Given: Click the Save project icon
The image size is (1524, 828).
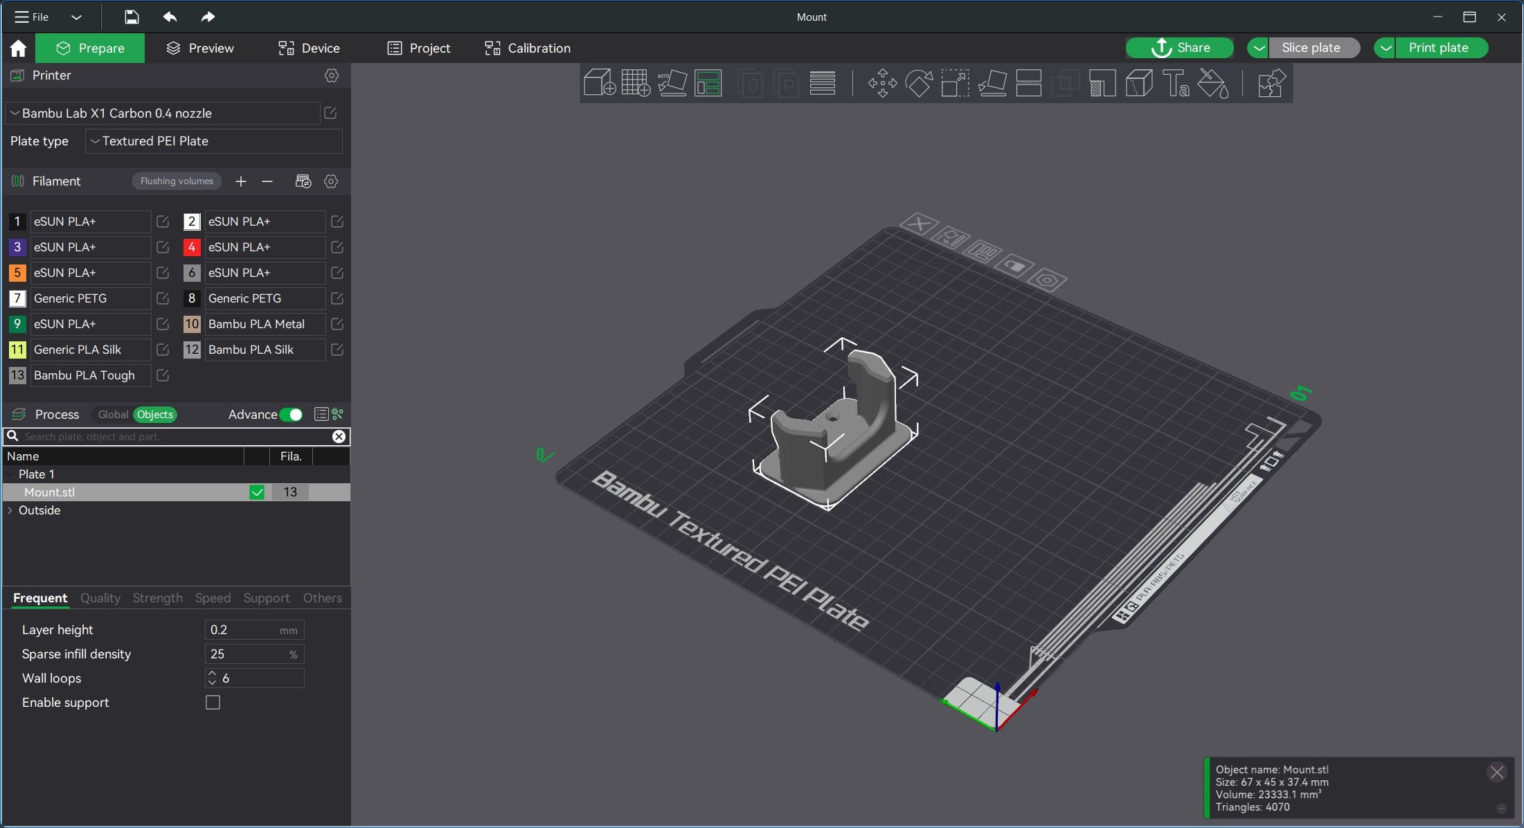Looking at the screenshot, I should coord(132,17).
